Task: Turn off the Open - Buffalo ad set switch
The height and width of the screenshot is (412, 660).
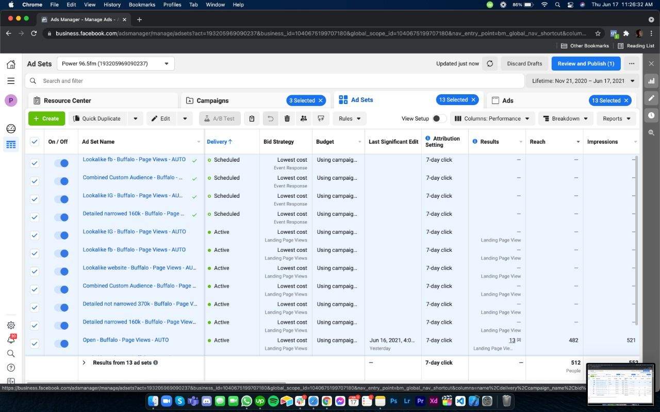Action: 61,344
